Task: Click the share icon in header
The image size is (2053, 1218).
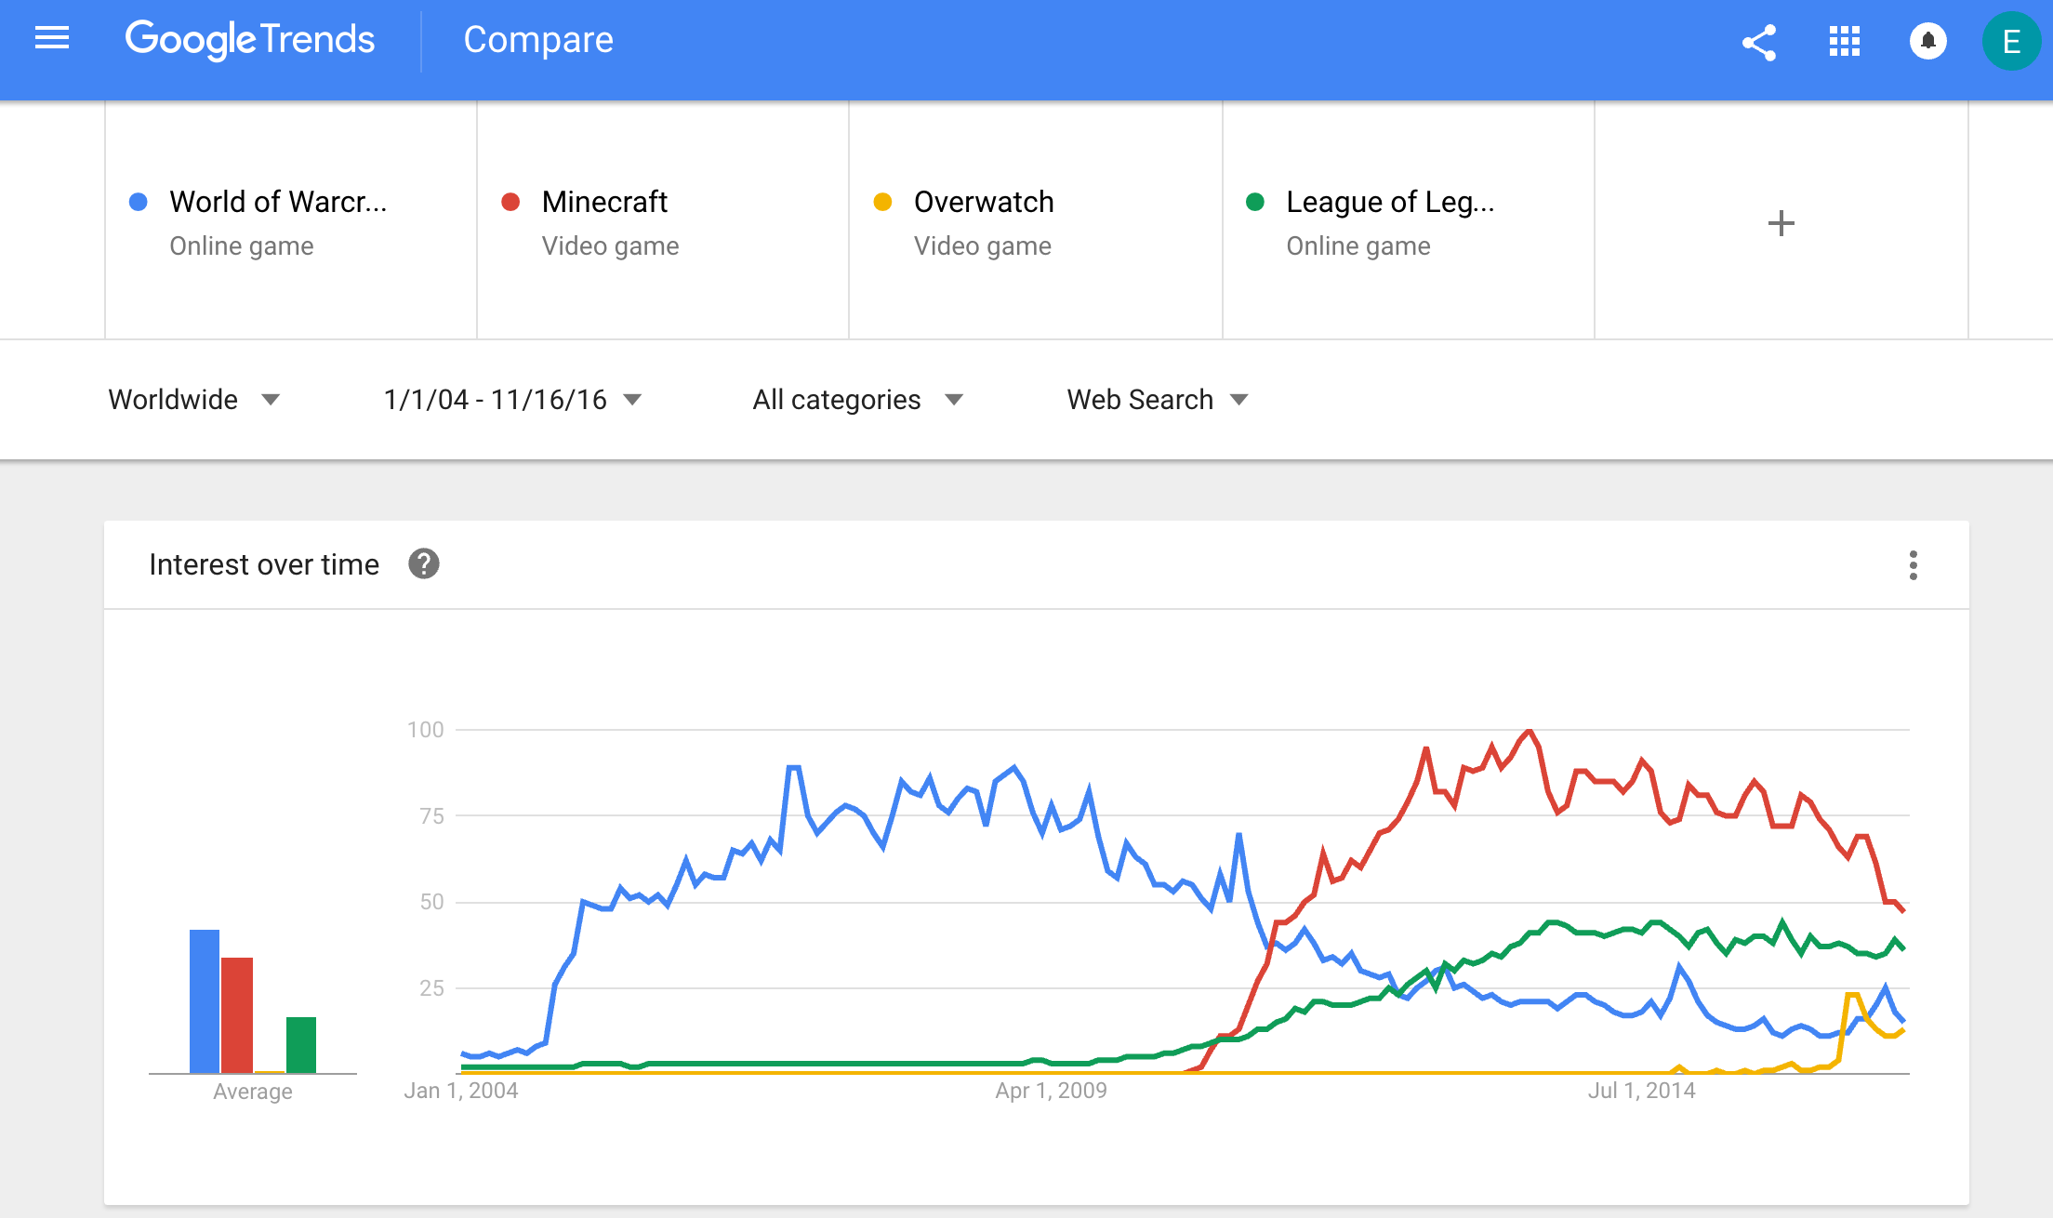Action: point(1759,42)
